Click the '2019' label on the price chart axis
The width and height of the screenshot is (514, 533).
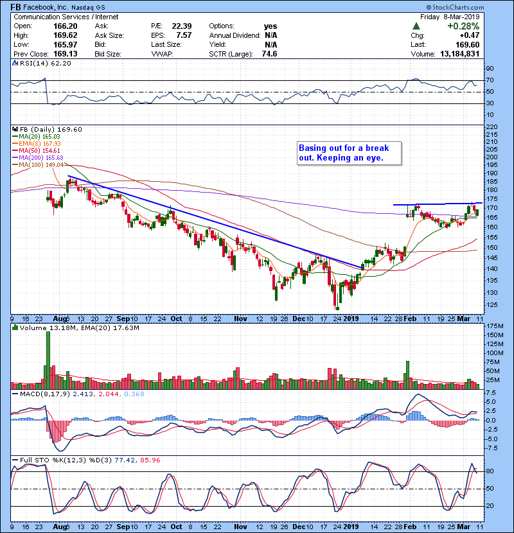pos(351,319)
